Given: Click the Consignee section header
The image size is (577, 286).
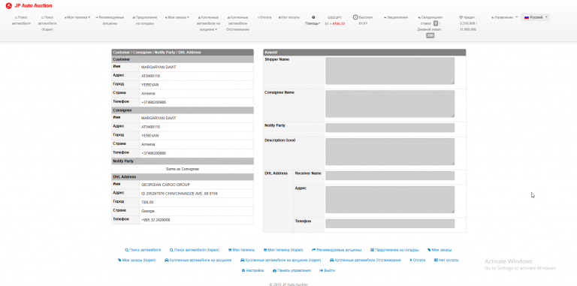Looking at the screenshot, I should 183,110.
